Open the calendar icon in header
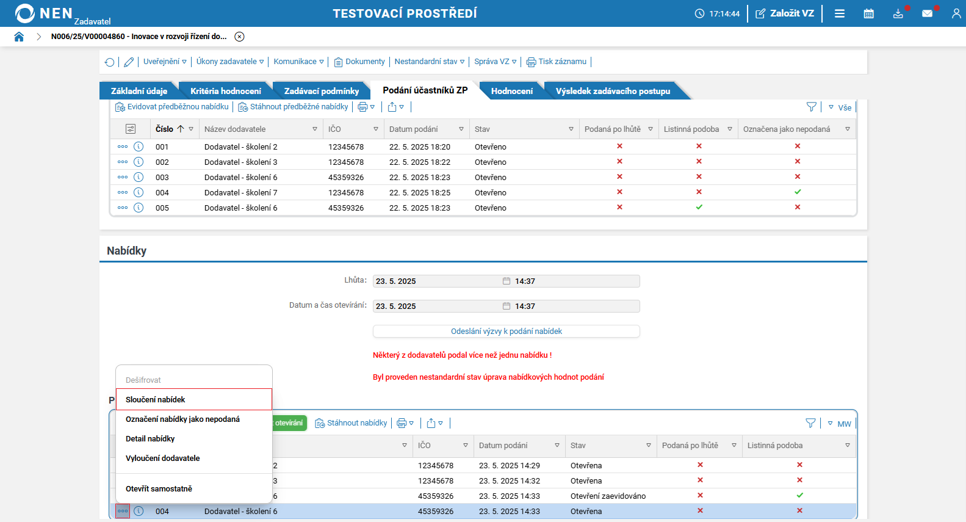966x522 pixels. 868,13
